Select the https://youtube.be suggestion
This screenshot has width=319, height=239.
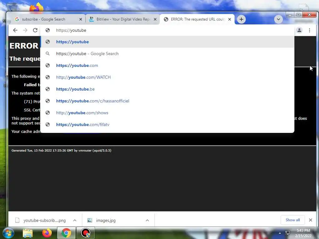167,89
